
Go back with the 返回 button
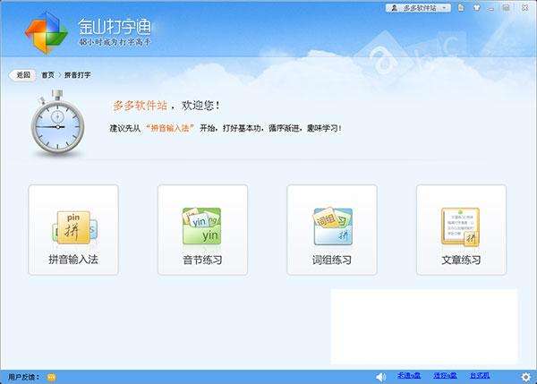(x=23, y=74)
